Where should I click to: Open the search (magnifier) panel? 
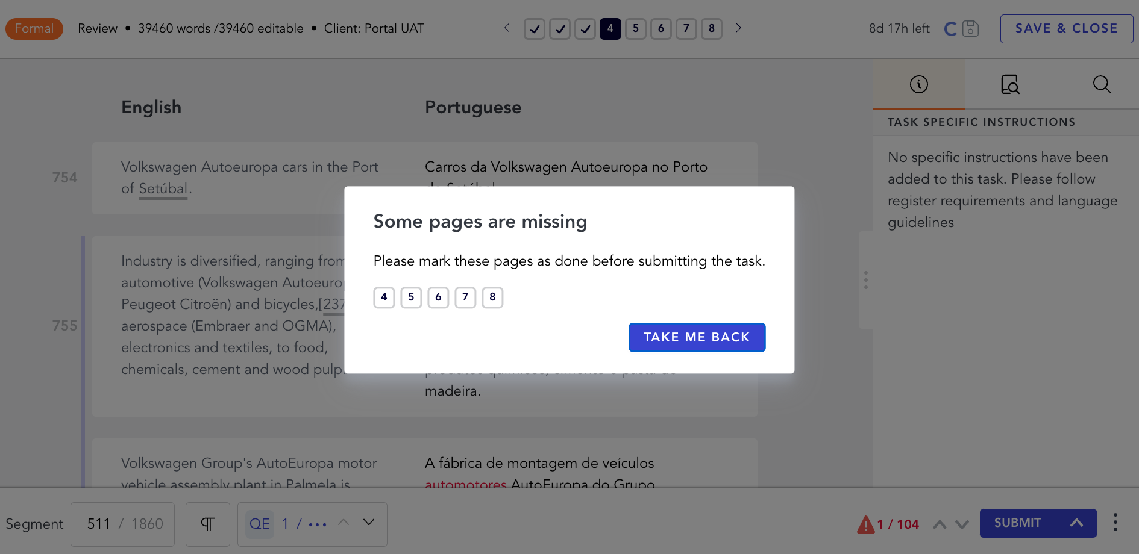coord(1102,84)
